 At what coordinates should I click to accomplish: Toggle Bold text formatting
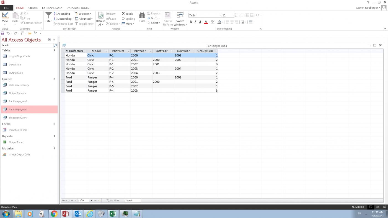pyautogui.click(x=191, y=22)
